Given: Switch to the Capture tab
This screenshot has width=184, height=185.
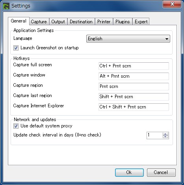Looking at the screenshot, I should 39,22.
